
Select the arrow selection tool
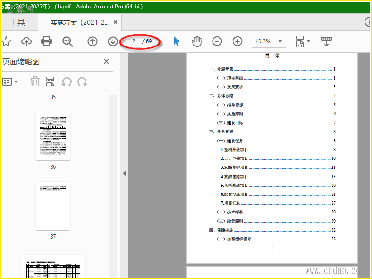(176, 41)
